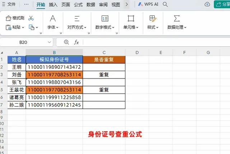Expand more ribbon tabs with the chevron
Viewport: 230px width, 154px height.
[126, 4]
